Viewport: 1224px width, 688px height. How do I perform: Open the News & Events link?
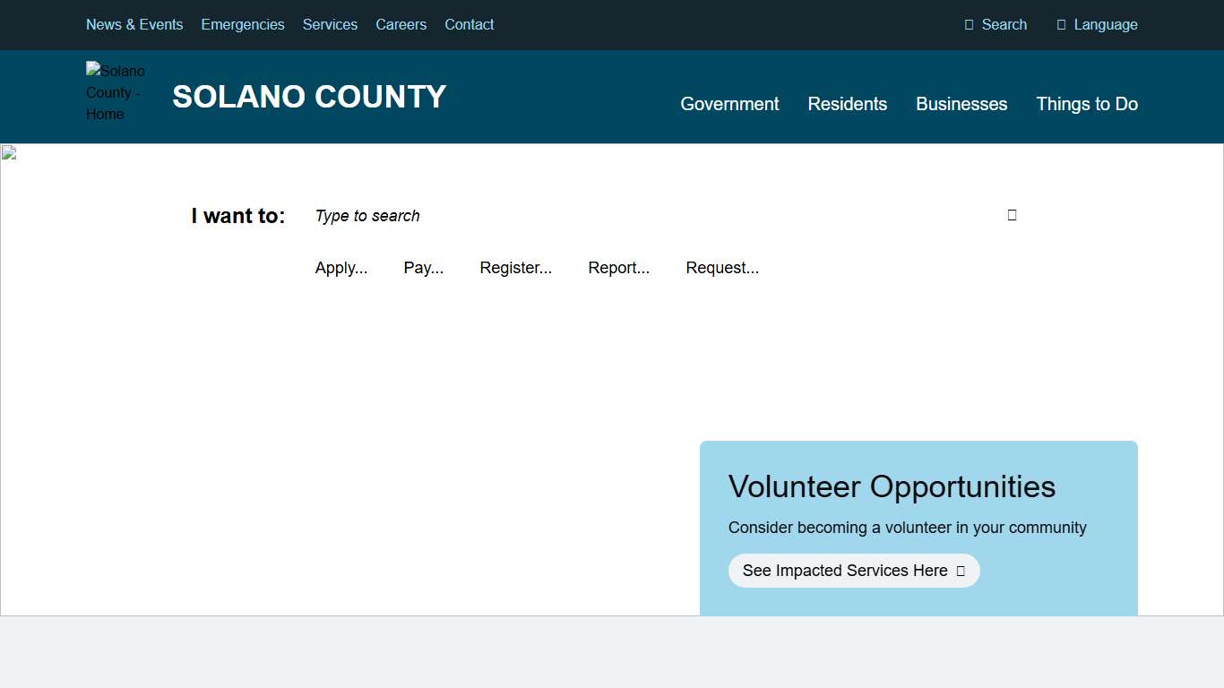[x=134, y=24]
